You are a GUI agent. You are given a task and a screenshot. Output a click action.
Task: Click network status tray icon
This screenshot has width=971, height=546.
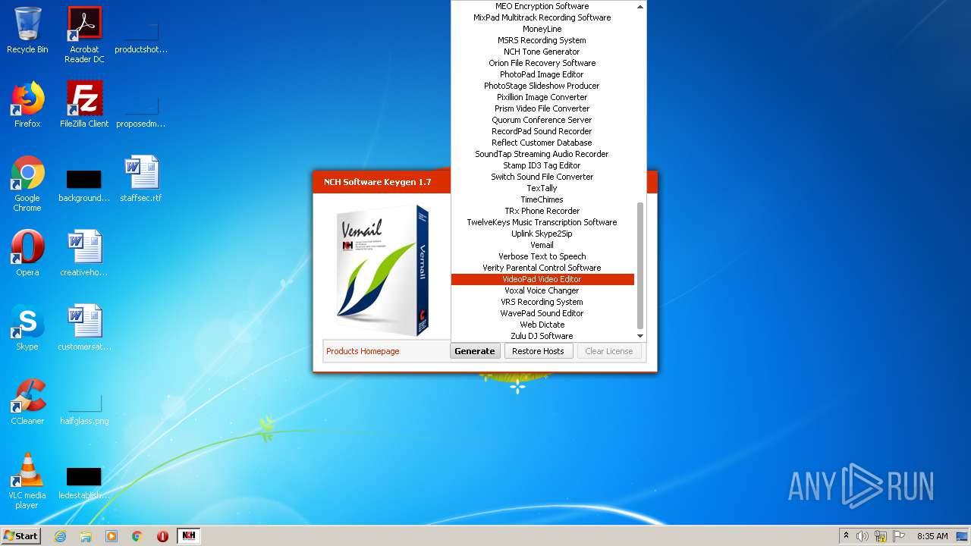[881, 536]
